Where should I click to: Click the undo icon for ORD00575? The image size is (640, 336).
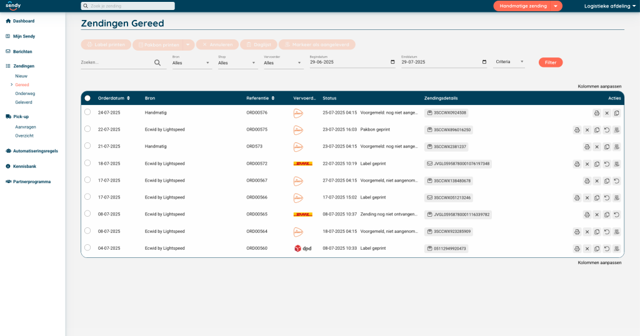(607, 130)
